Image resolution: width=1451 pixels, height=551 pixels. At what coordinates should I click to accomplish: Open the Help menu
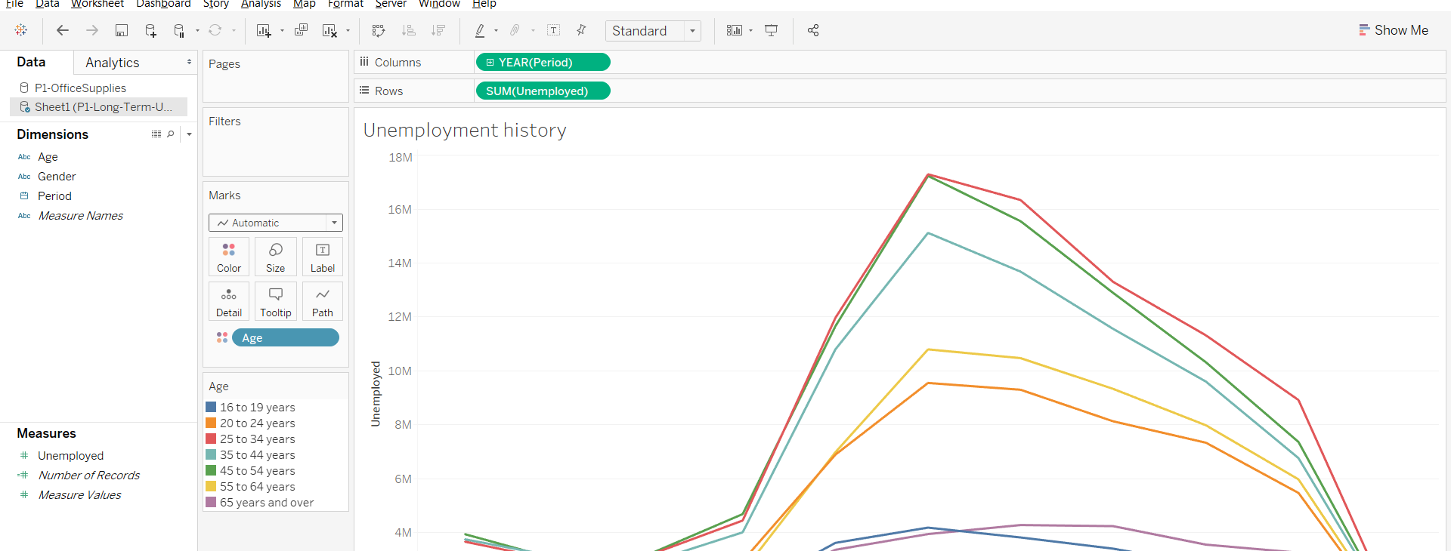point(484,4)
